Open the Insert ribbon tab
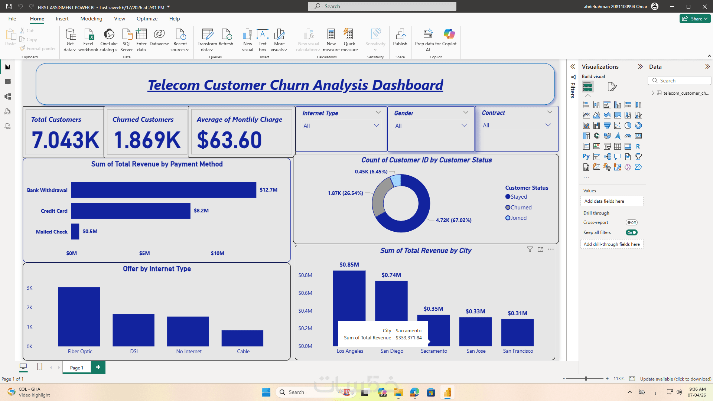Image resolution: width=713 pixels, height=401 pixels. [62, 19]
